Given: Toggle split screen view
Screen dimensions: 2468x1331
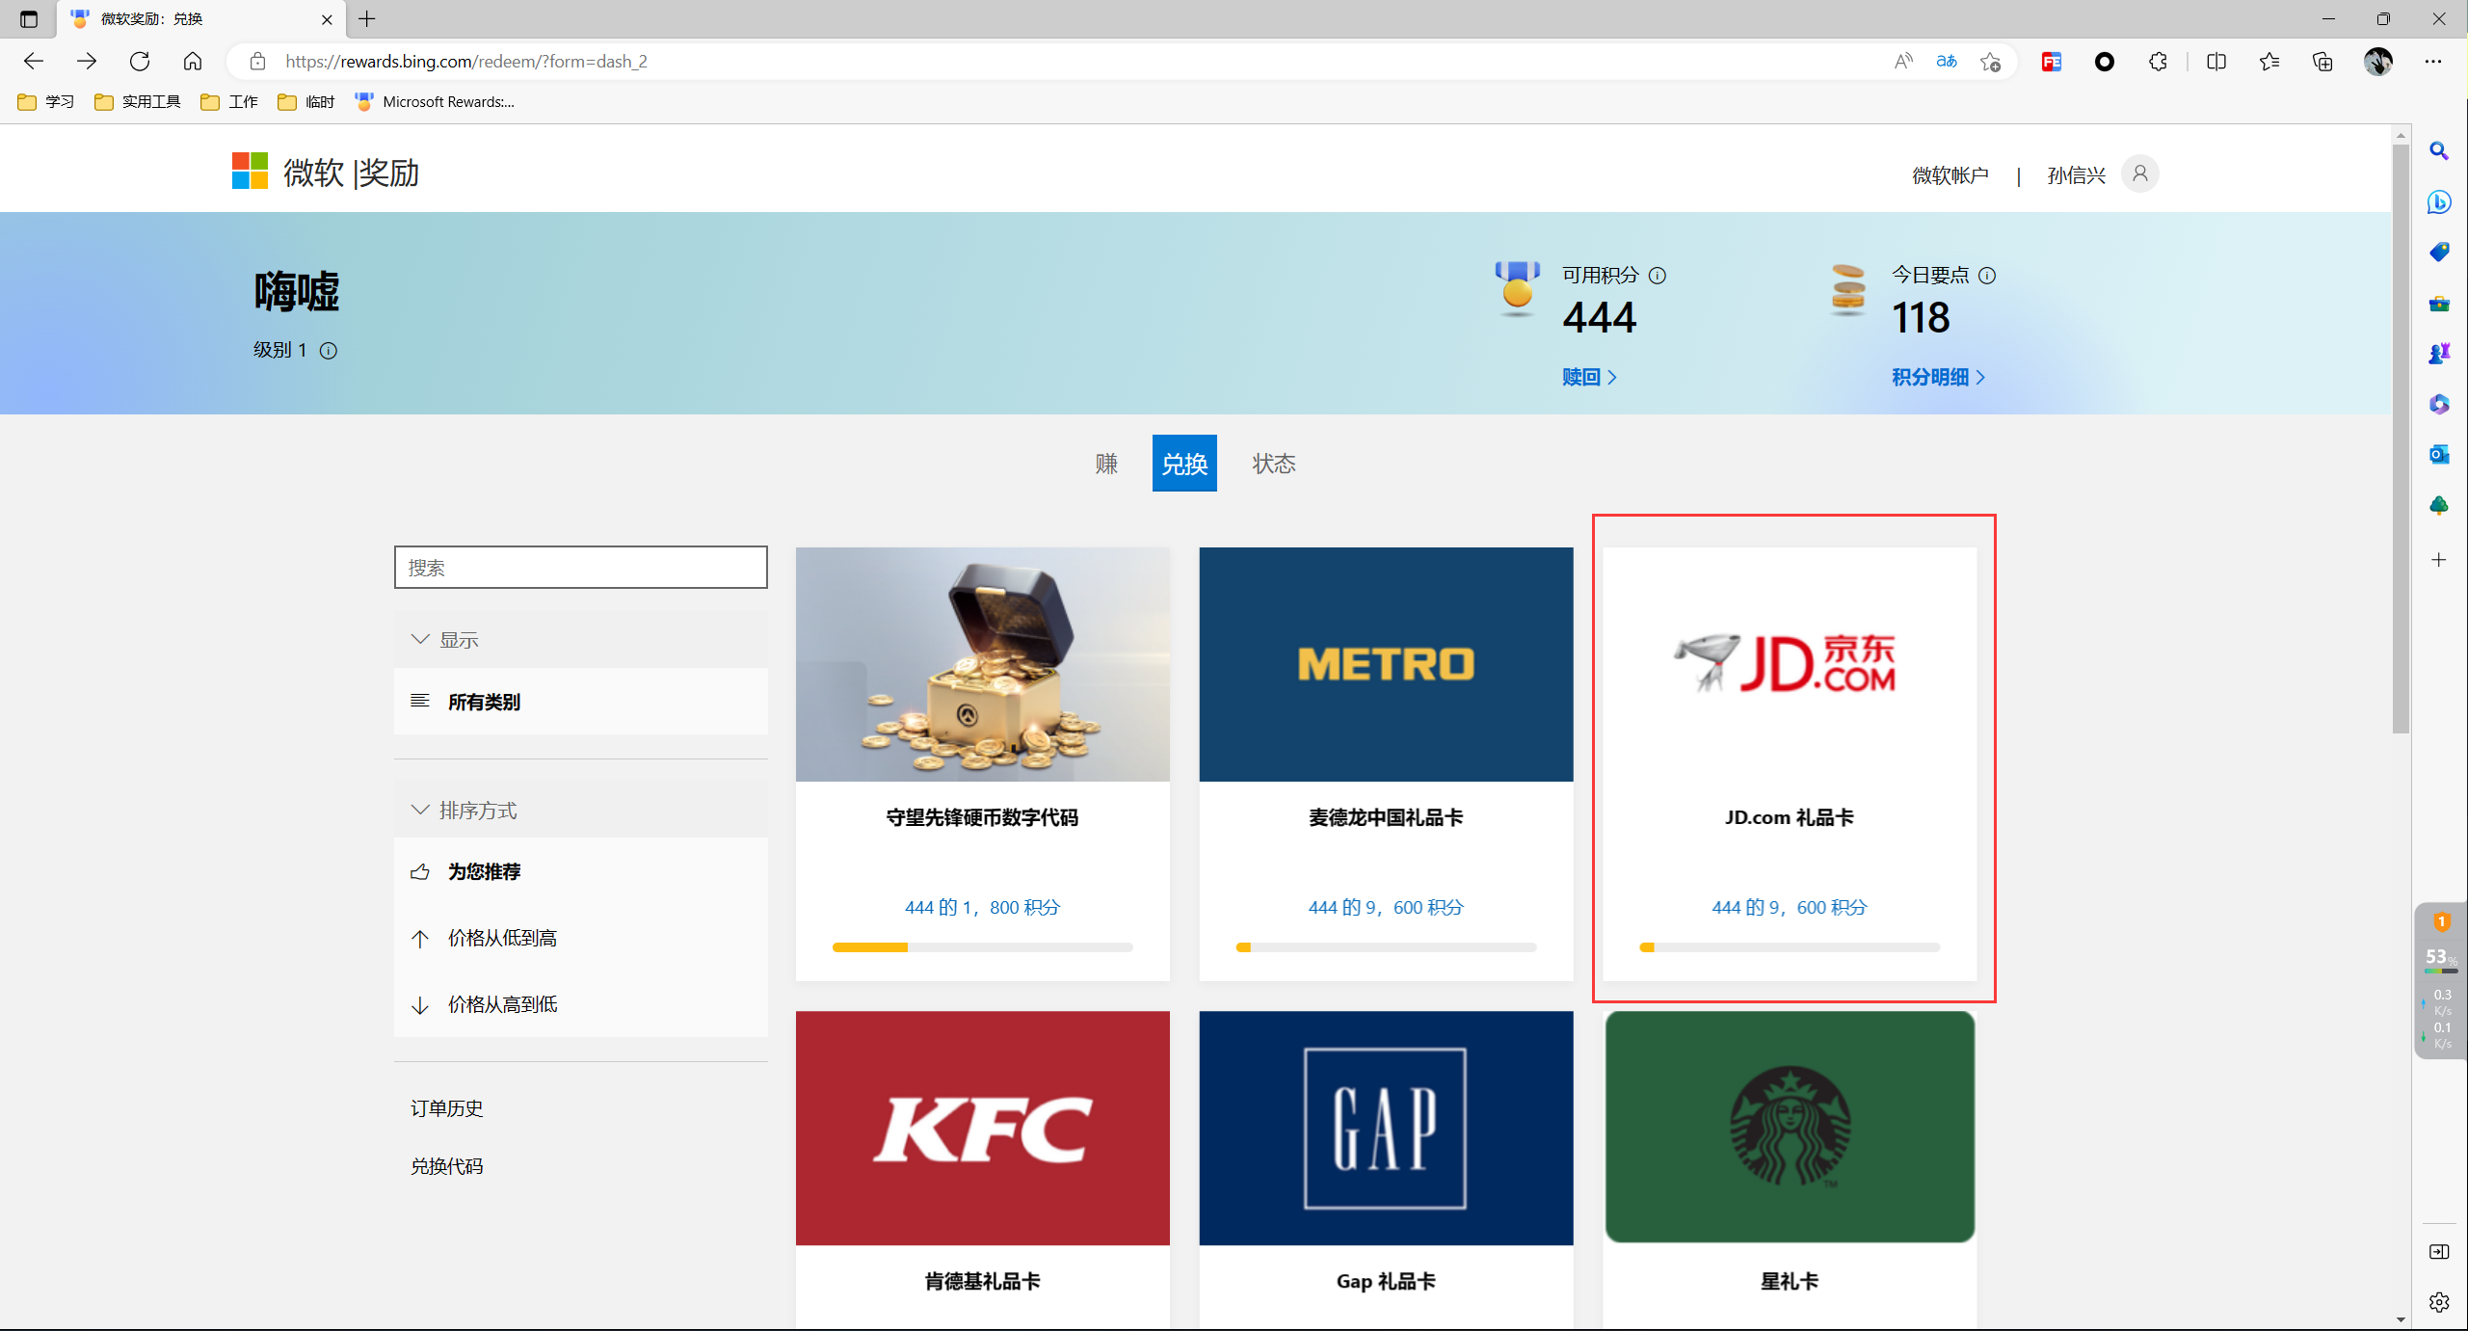Looking at the screenshot, I should pyautogui.click(x=2216, y=62).
